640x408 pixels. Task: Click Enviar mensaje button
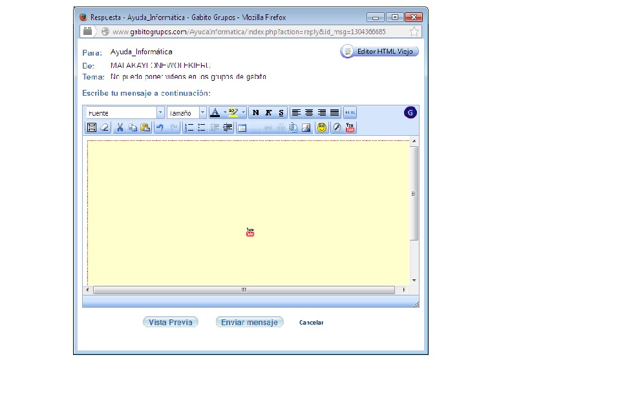[250, 322]
